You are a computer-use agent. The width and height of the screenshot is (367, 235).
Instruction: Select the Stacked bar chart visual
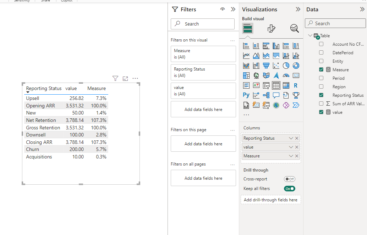(246, 46)
